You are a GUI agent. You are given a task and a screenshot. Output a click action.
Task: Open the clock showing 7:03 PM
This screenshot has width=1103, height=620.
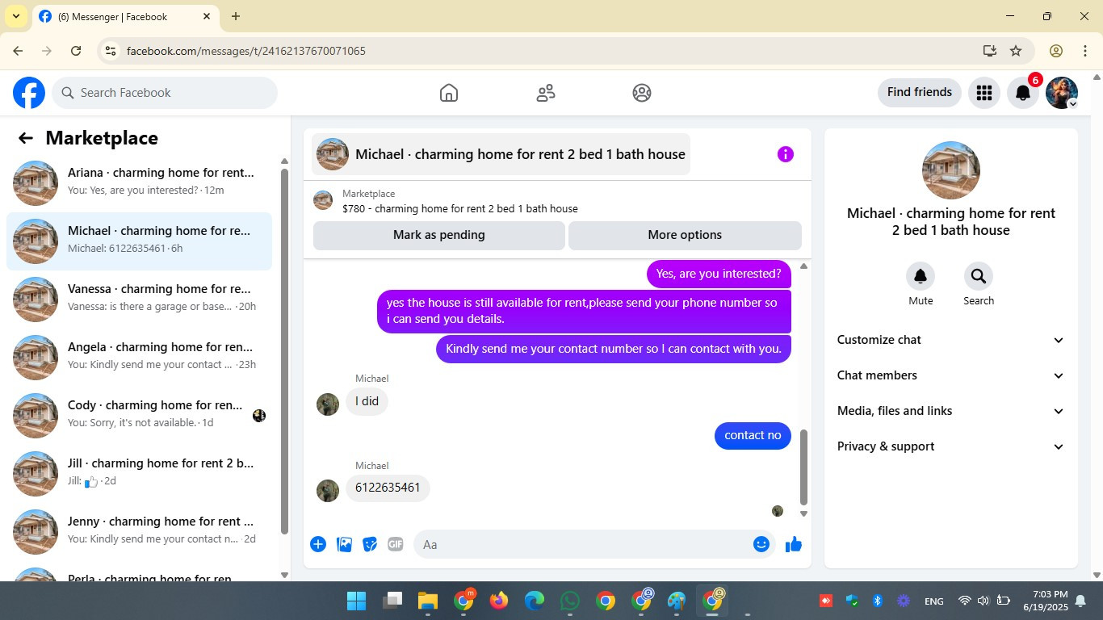click(1045, 601)
